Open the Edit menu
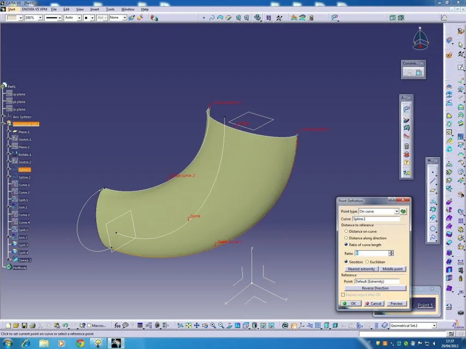This screenshot has height=349, width=466. coord(66,9)
